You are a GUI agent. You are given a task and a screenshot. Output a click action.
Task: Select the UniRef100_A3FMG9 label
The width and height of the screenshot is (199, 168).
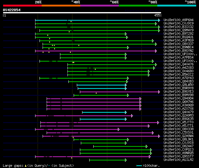[178, 41]
